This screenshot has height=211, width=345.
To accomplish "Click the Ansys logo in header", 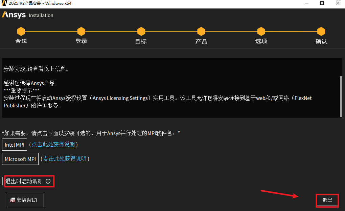I will [x=14, y=15].
